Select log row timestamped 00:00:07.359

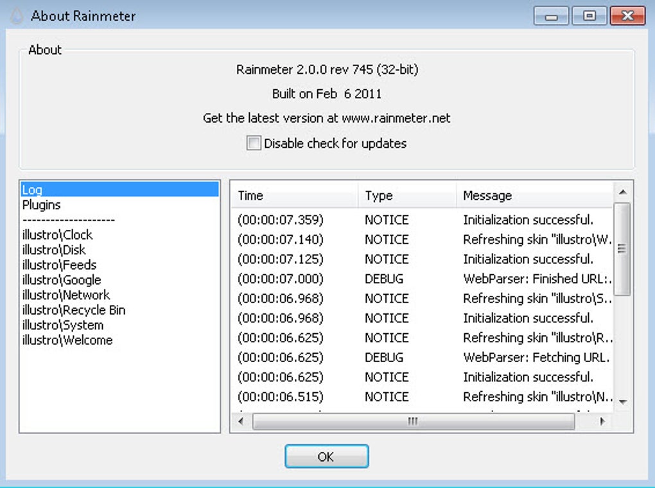tap(423, 220)
